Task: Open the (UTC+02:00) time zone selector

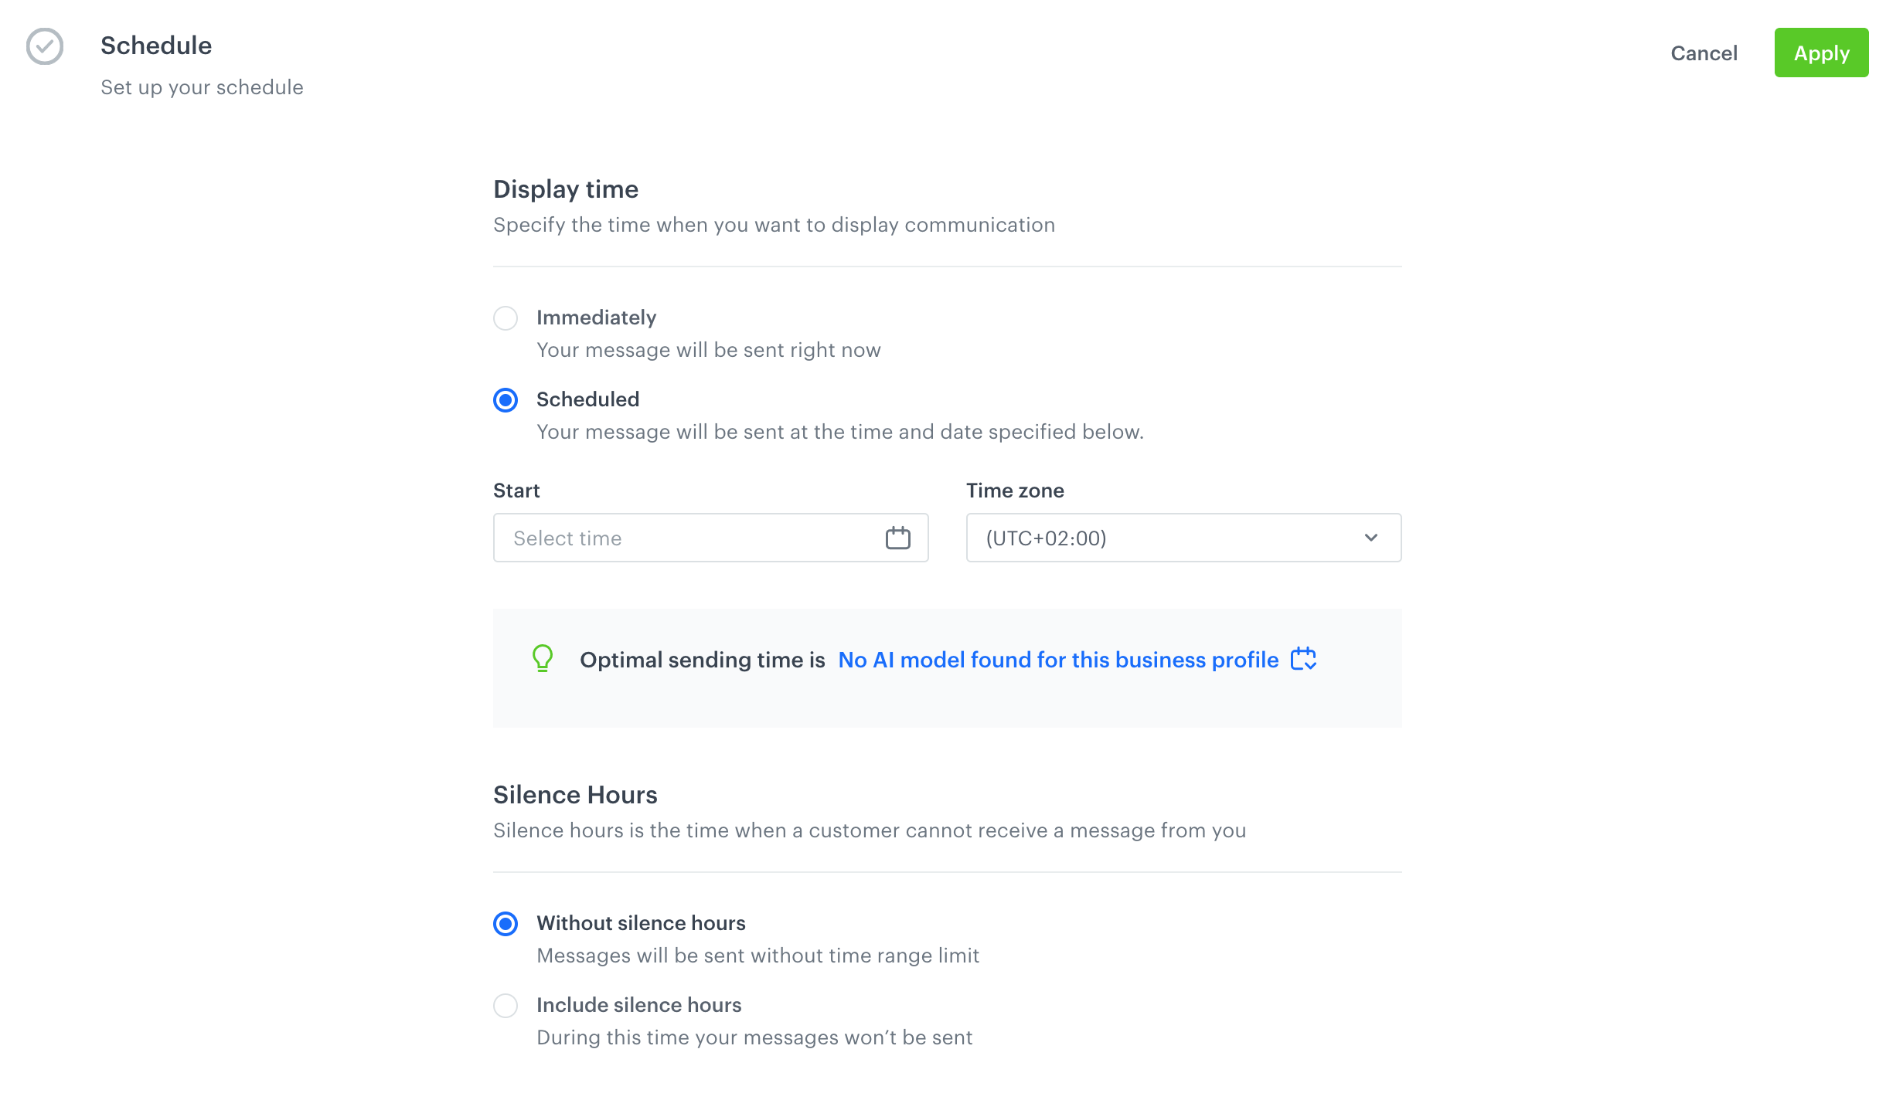Action: (x=1159, y=538)
